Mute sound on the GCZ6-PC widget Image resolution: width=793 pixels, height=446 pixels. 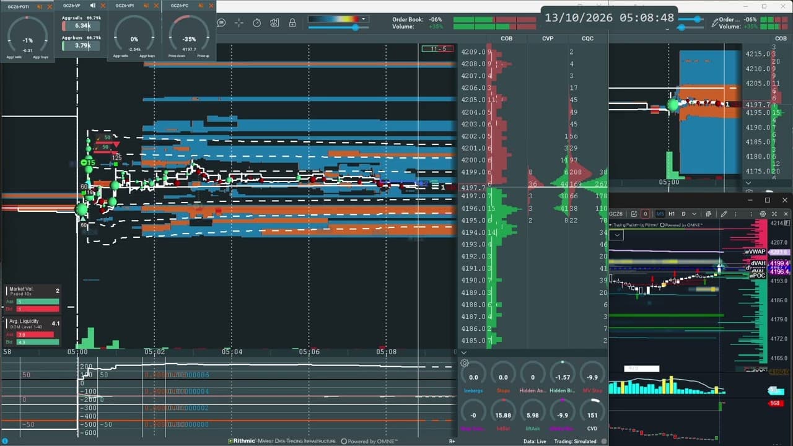click(x=201, y=6)
